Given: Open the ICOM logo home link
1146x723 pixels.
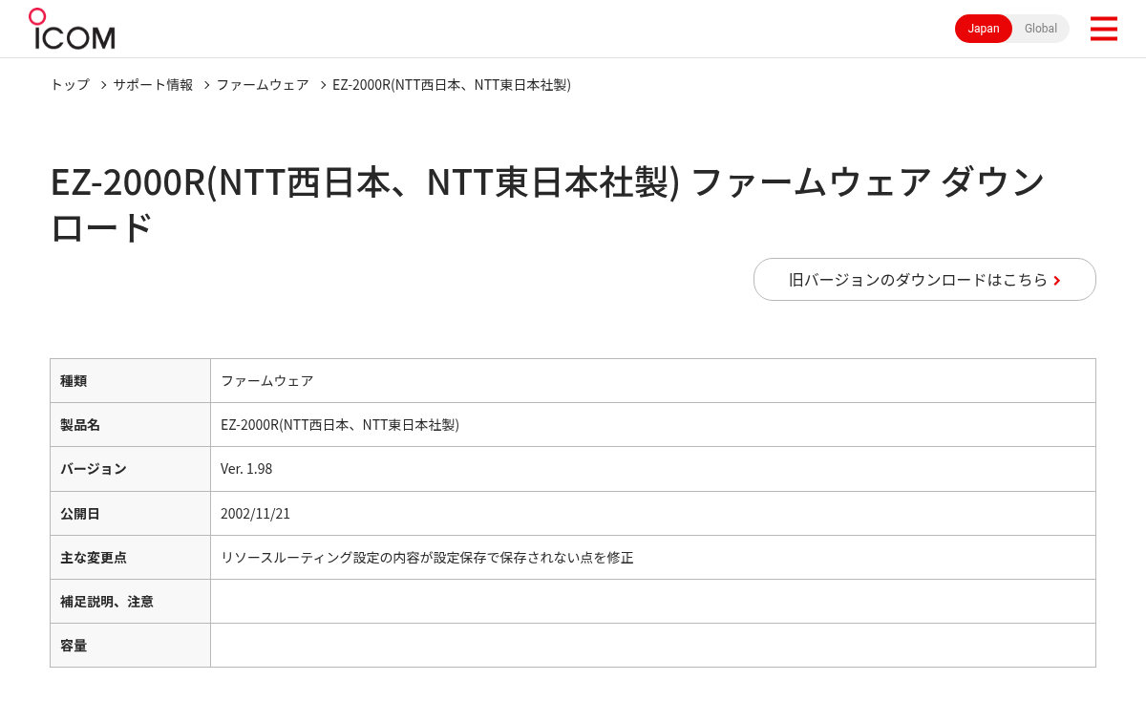Looking at the screenshot, I should pos(72,29).
